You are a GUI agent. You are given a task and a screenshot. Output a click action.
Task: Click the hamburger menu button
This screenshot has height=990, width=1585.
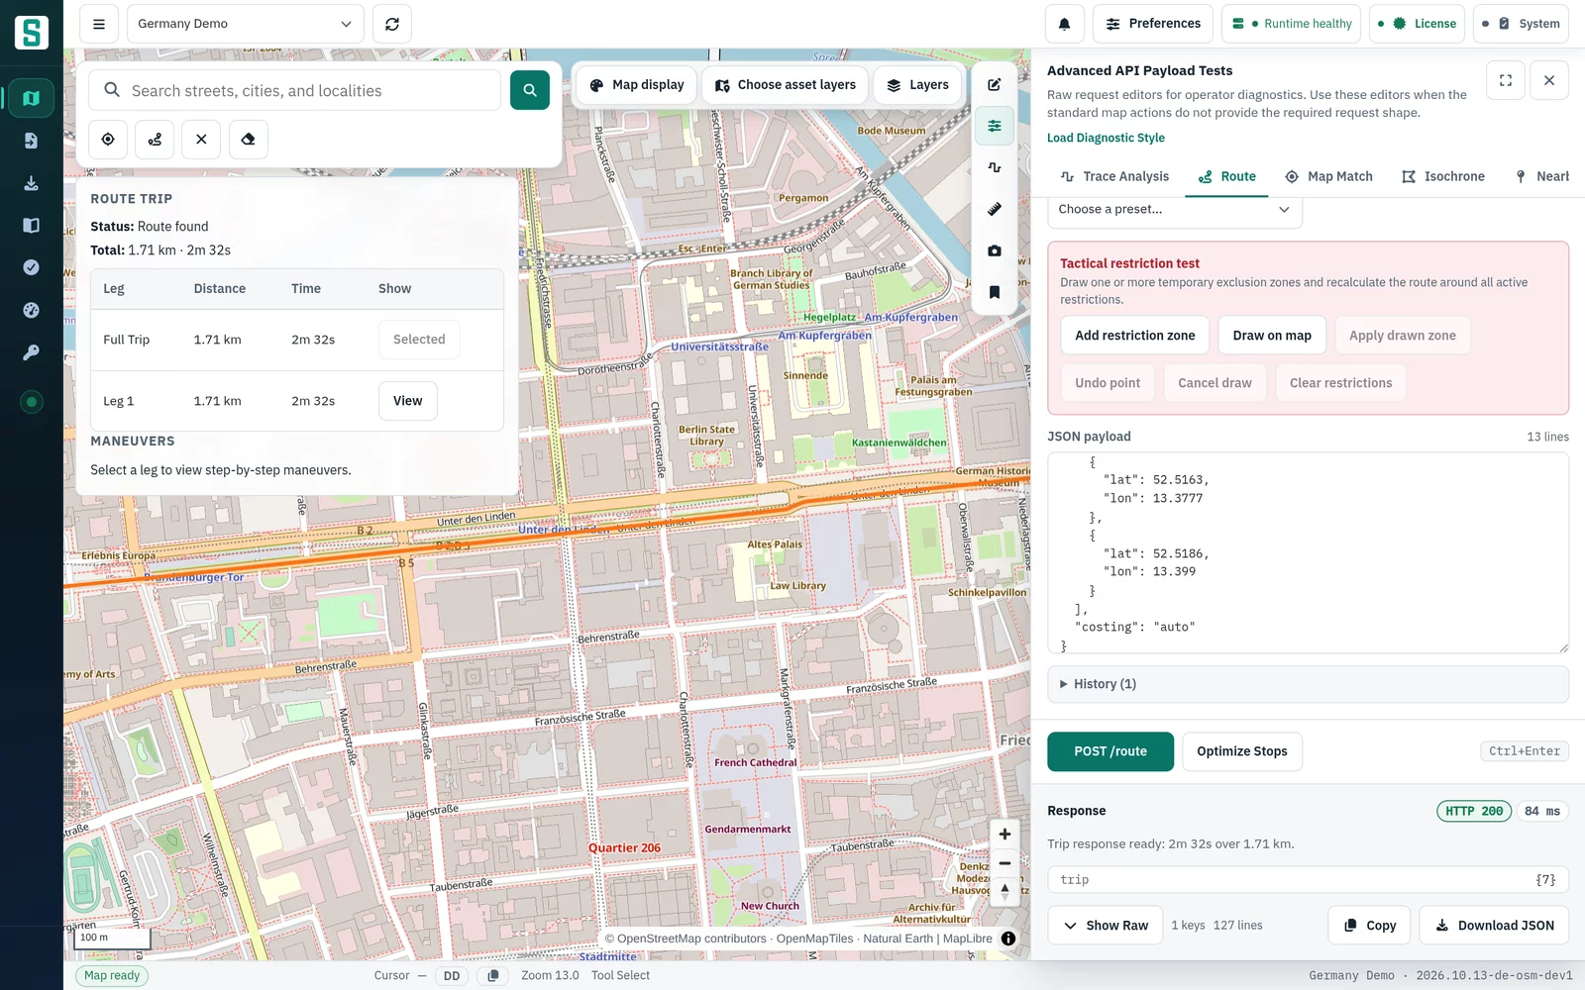[x=99, y=24]
